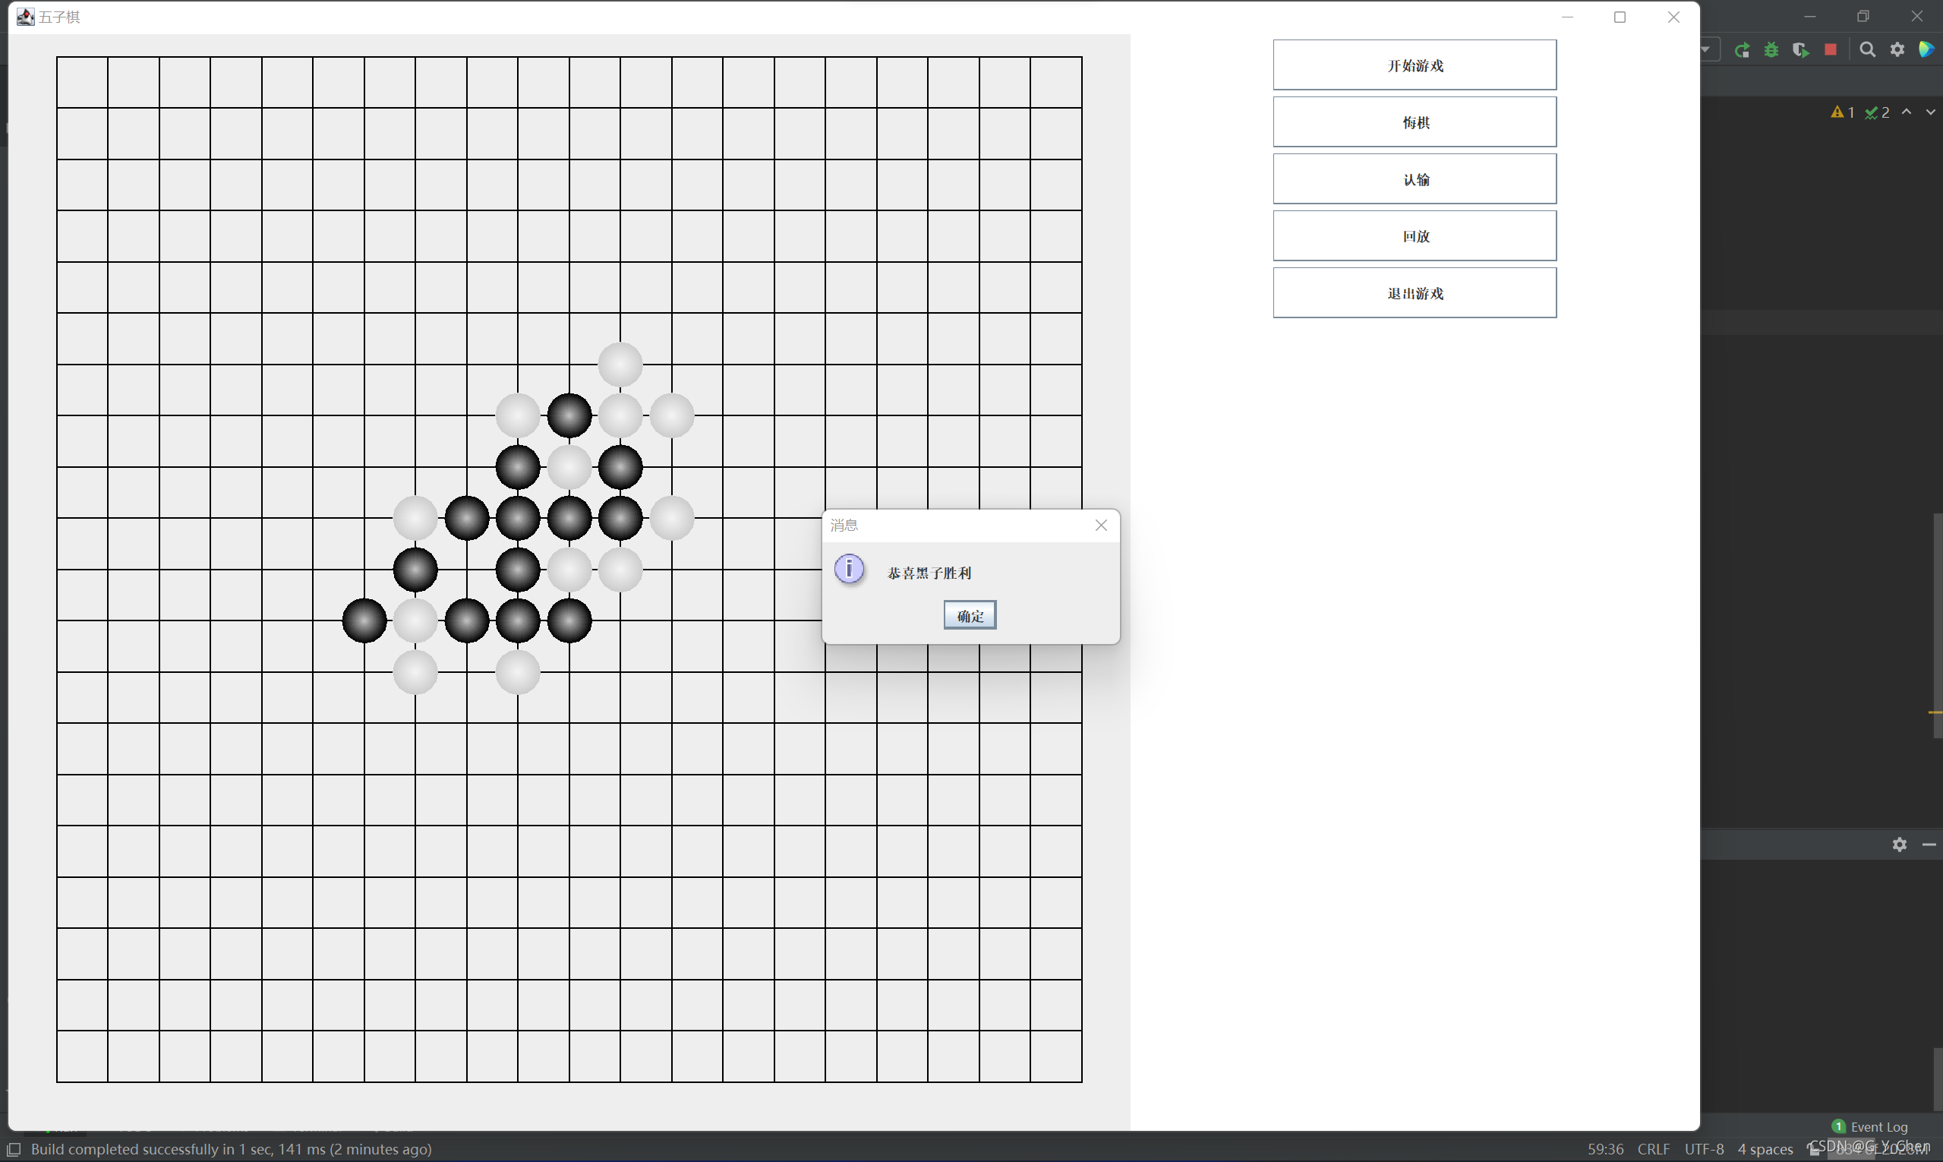
Task: Open the tool window gear options
Action: point(1899,844)
